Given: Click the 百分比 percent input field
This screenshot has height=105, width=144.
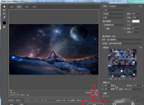Looking at the screenshot, I should [137, 85].
